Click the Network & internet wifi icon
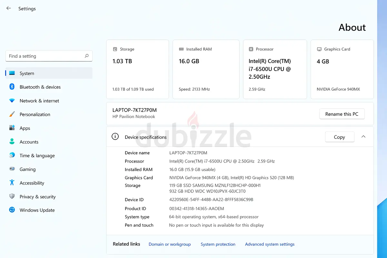The image size is (387, 258). pyautogui.click(x=12, y=101)
